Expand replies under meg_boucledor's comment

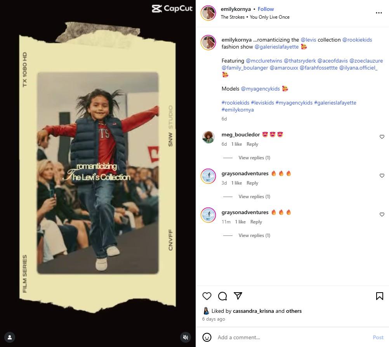point(254,158)
